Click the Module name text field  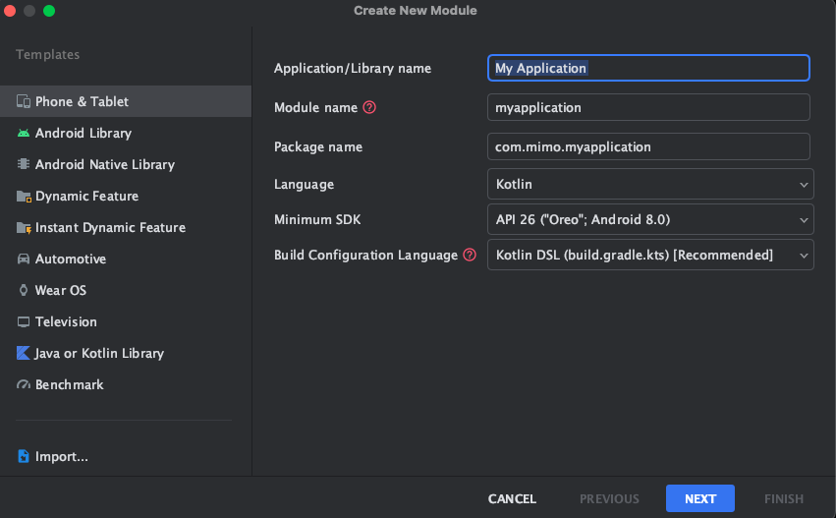coord(648,107)
